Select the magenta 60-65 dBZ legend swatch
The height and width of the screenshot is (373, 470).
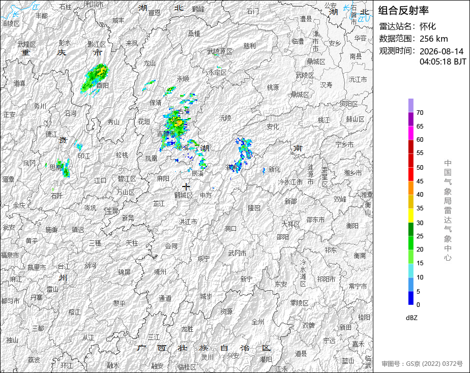click(410, 133)
